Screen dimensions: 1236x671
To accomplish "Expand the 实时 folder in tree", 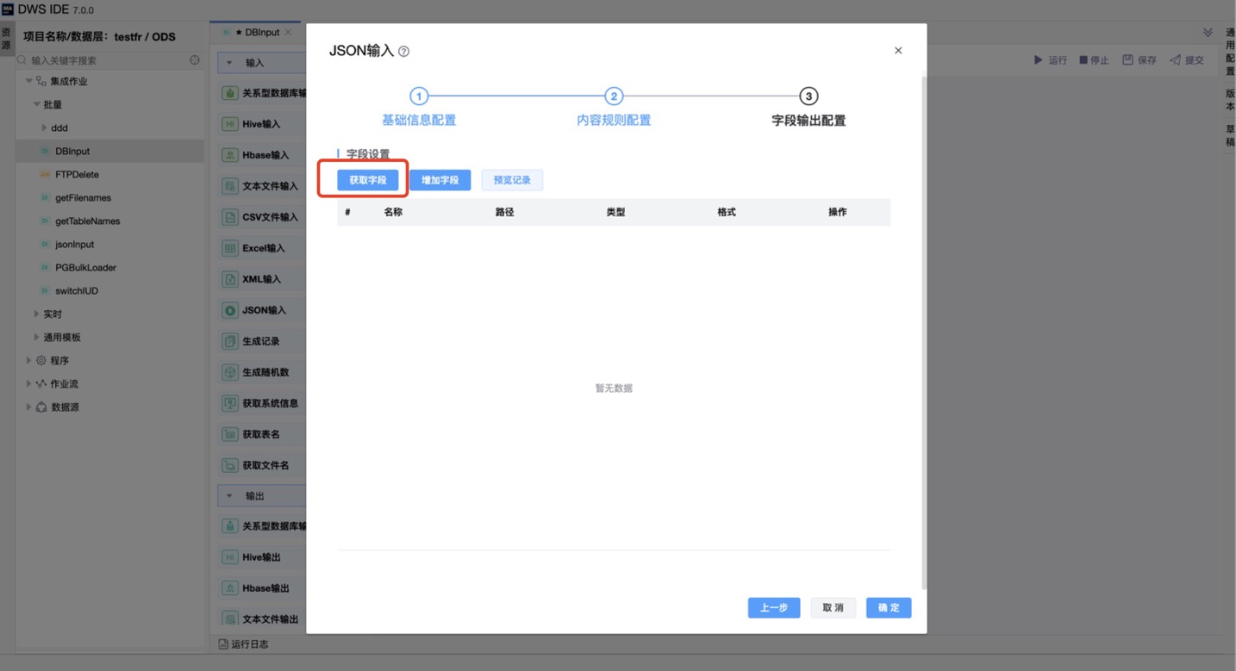I will [36, 314].
